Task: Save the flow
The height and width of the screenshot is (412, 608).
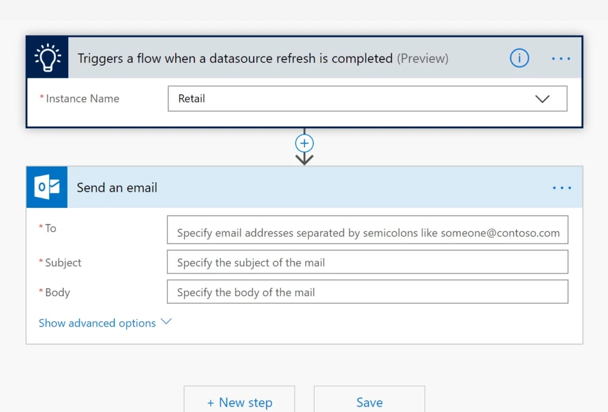Action: [369, 403]
